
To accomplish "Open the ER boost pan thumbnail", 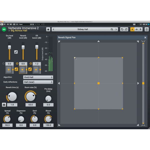I will [x=37, y=70].
